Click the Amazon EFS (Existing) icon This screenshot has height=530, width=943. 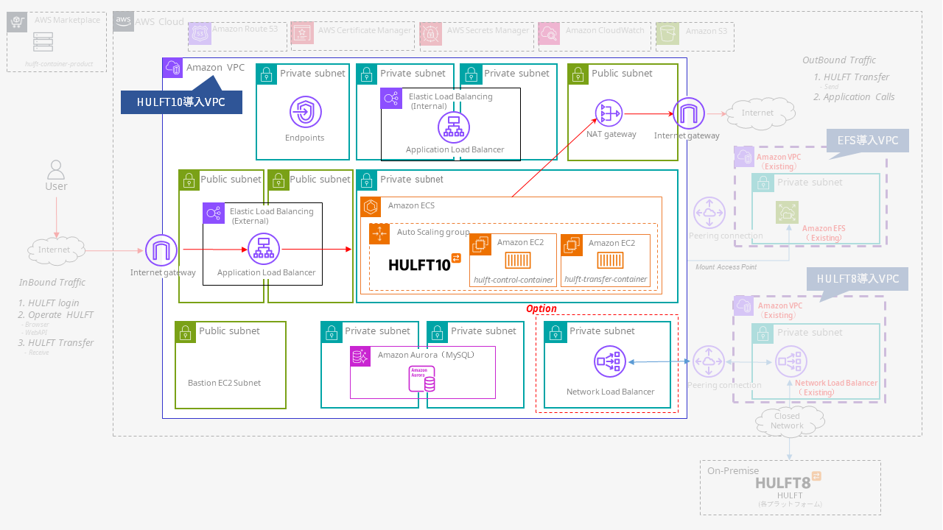coord(787,212)
